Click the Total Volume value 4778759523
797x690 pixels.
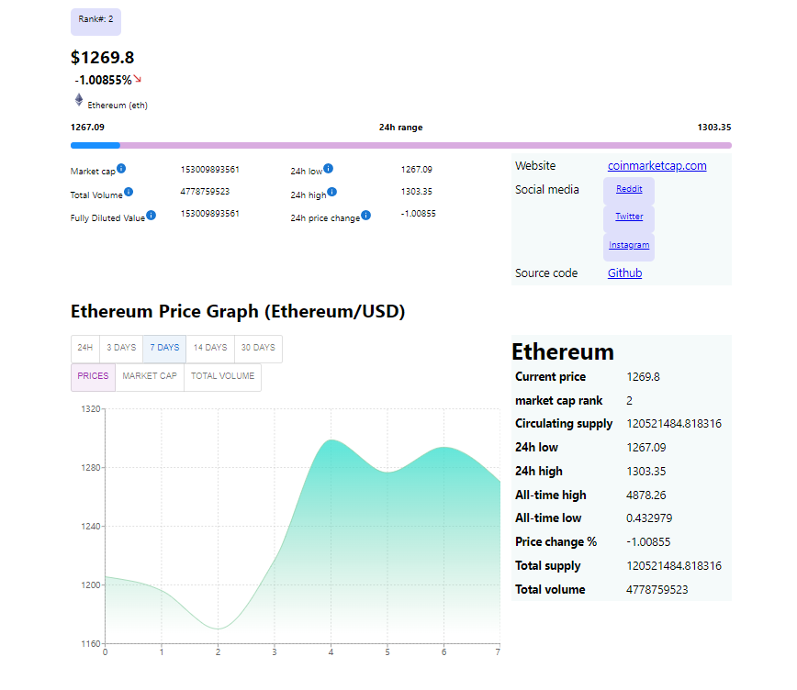[205, 192]
